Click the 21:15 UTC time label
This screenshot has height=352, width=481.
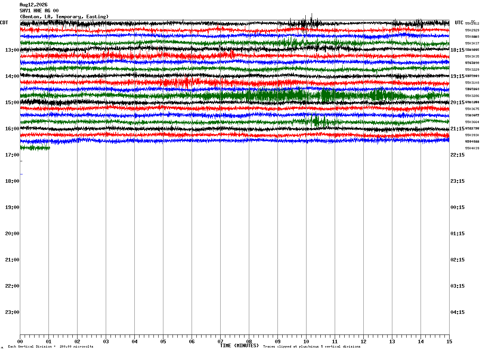click(x=458, y=129)
